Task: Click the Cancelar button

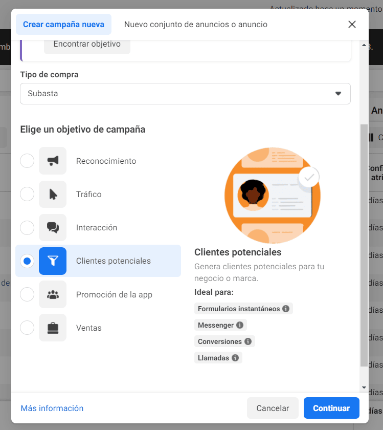Action: (x=273, y=408)
